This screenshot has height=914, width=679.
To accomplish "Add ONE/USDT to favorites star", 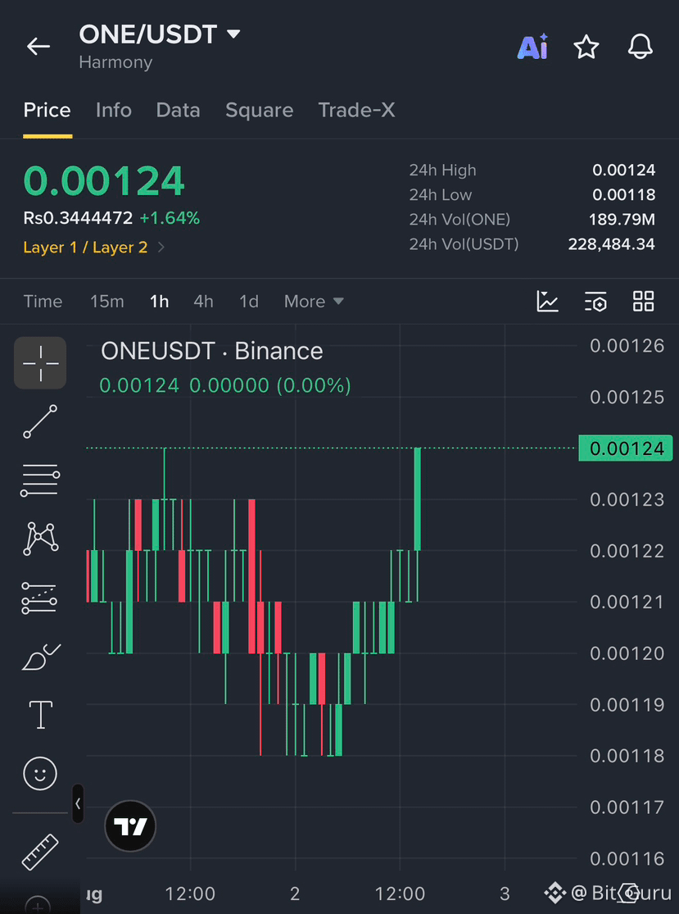I will (x=586, y=47).
